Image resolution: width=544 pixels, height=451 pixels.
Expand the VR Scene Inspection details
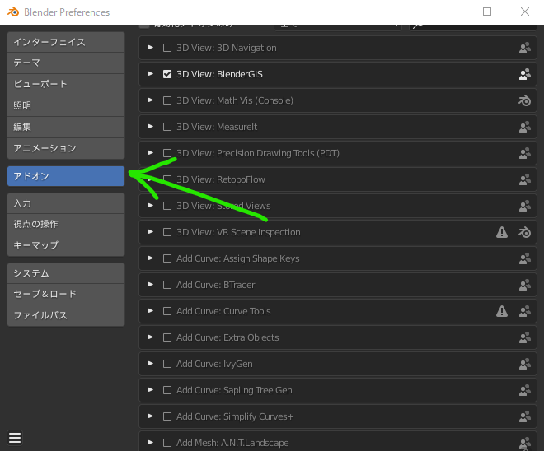tap(151, 232)
